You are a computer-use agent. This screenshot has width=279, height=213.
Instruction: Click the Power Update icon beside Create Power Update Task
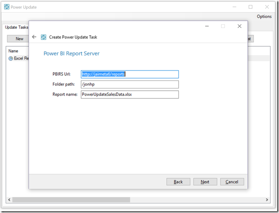click(44, 37)
